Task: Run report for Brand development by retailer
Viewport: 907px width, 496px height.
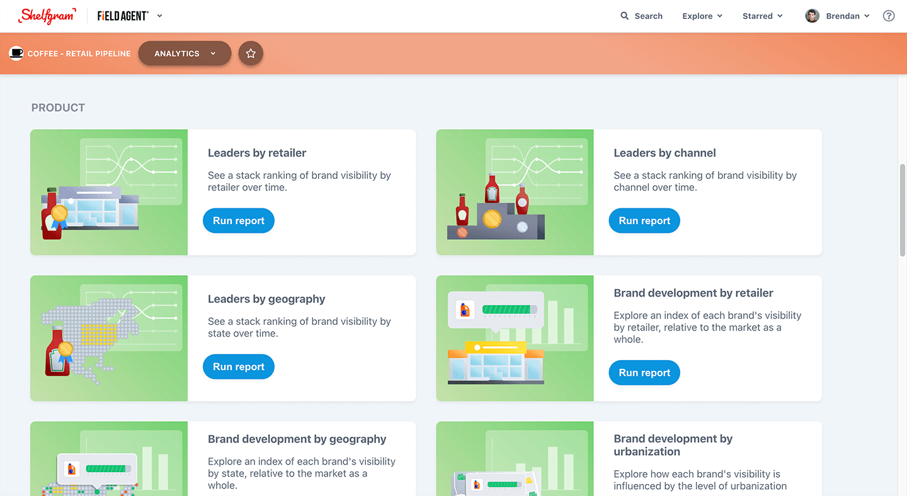Action: [644, 373]
